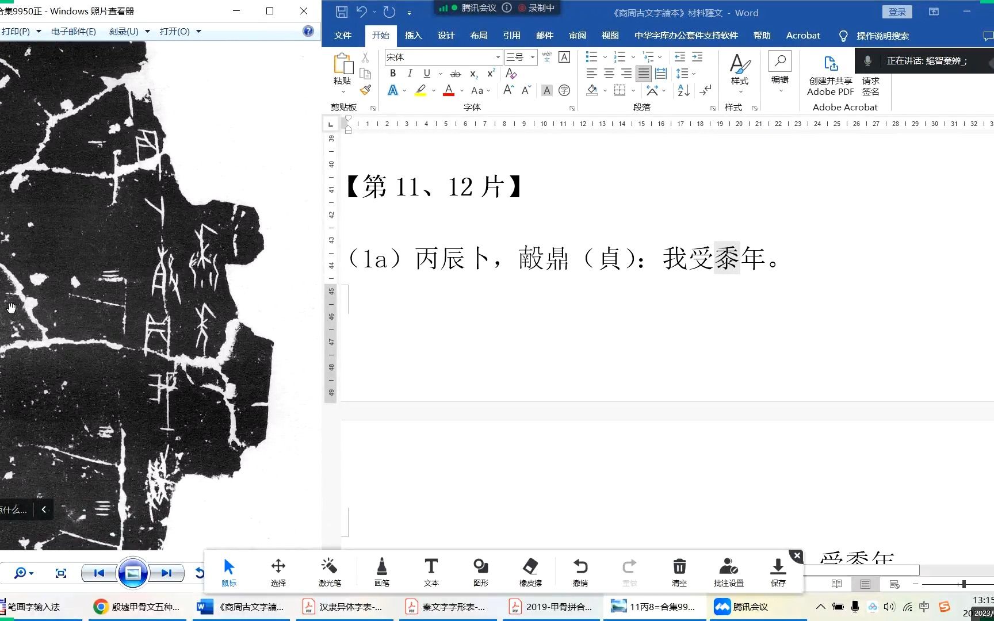The height and width of the screenshot is (621, 994).
Task: Switch to the Design tab
Action: tap(446, 36)
